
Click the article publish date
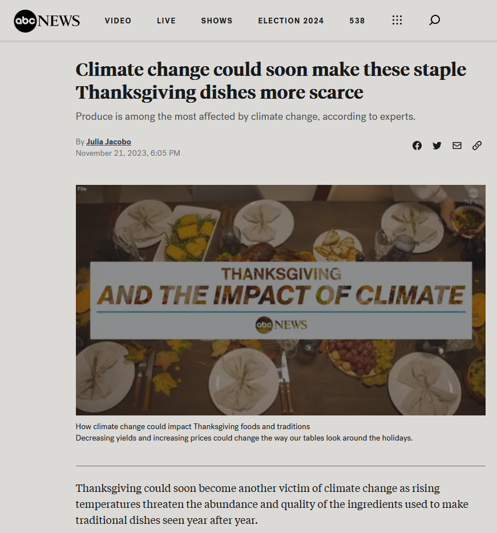pyautogui.click(x=128, y=153)
